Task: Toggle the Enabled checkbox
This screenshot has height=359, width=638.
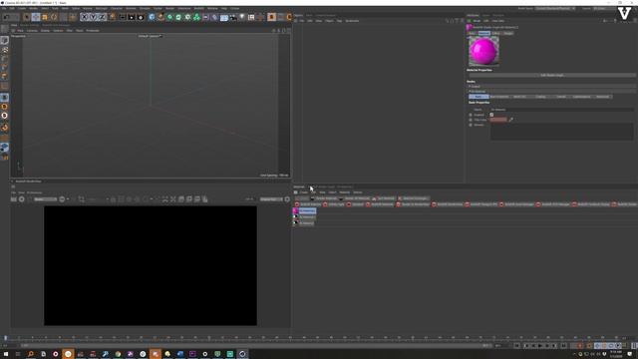Action: pyautogui.click(x=491, y=115)
